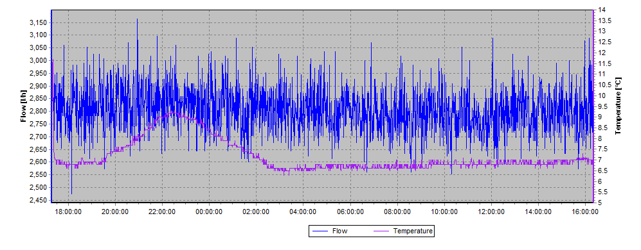
Task: Click the Flow [l/h] axis title
Action: 23,106
